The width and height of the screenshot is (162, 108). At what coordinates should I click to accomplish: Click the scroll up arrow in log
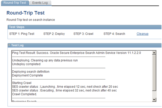tap(154, 53)
